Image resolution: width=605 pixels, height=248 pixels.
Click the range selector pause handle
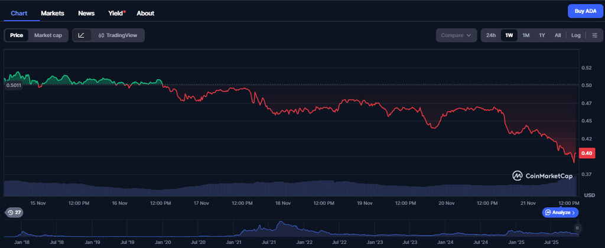coord(577,228)
